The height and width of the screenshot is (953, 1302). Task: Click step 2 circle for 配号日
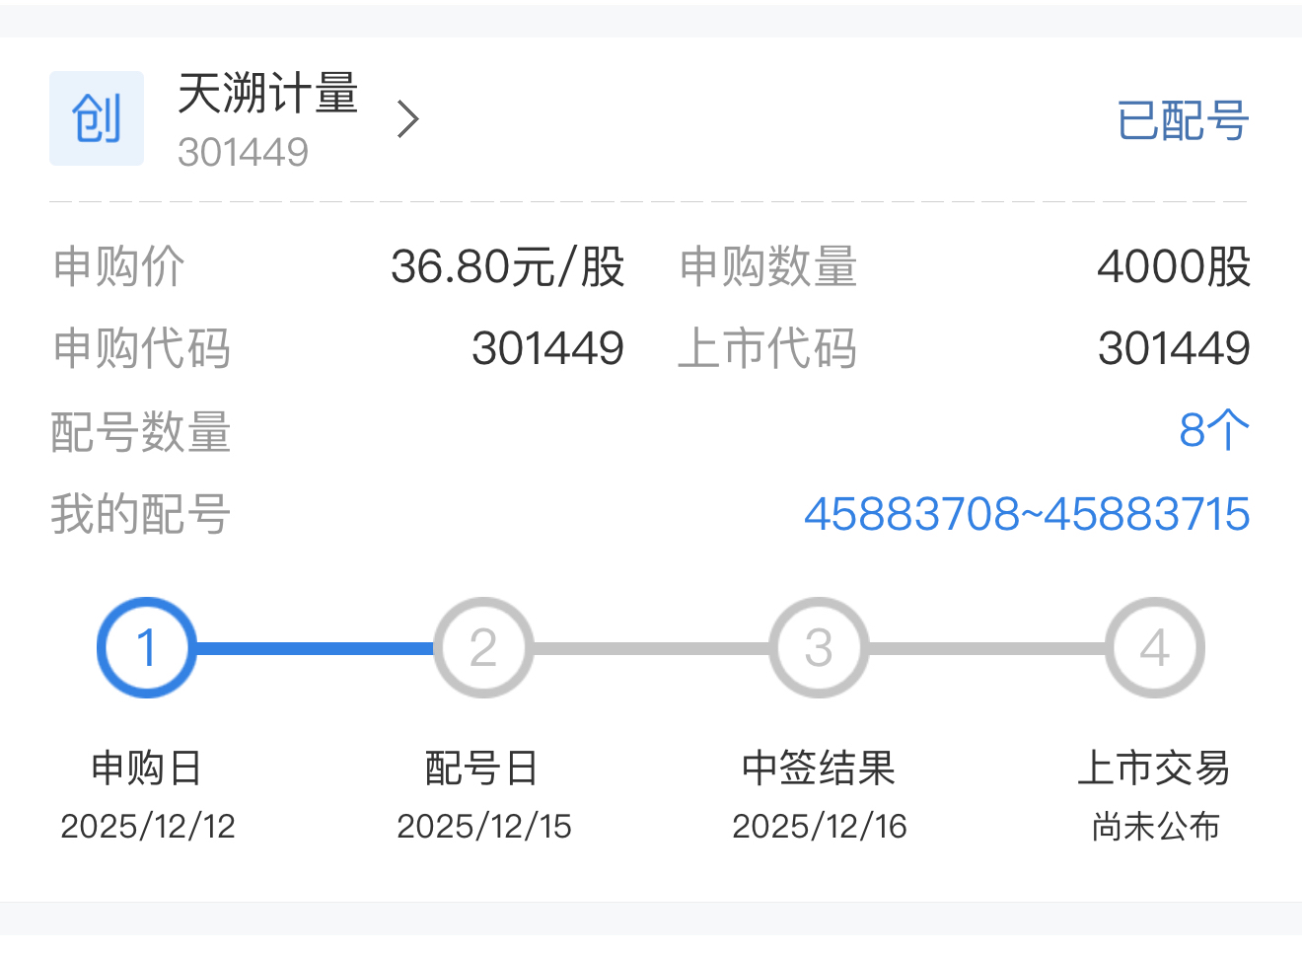click(483, 648)
